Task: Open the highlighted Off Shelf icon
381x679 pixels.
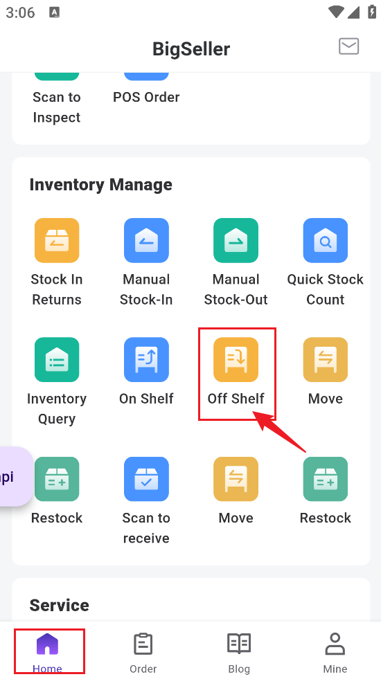Action: click(236, 360)
